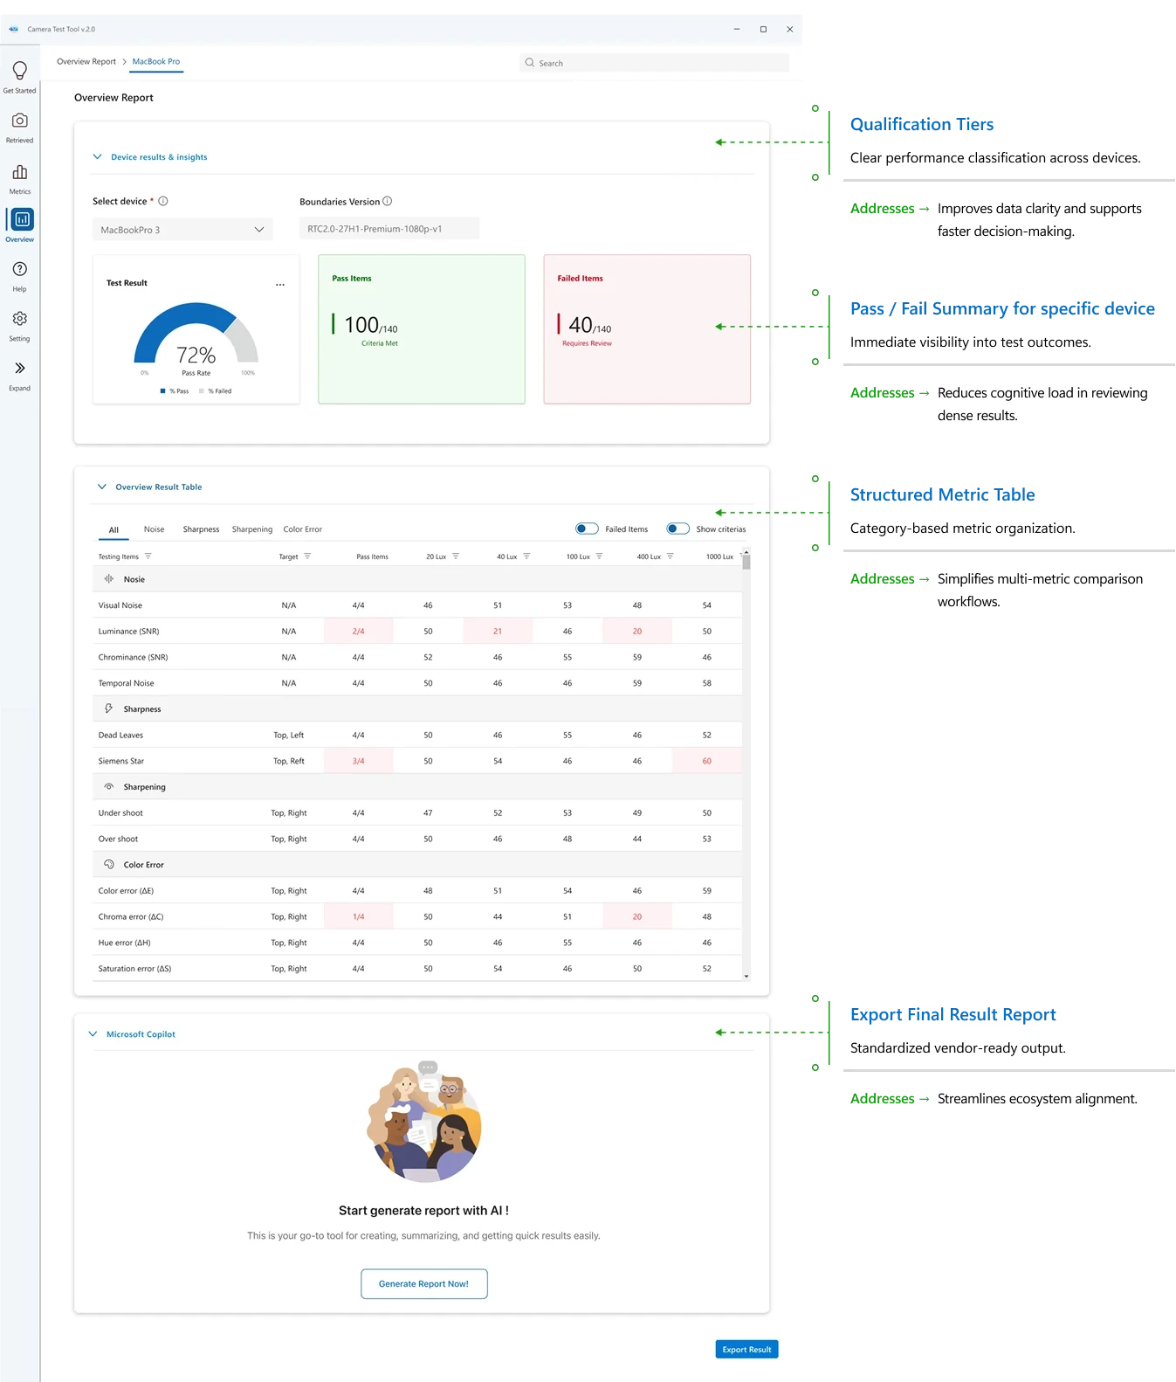Switch to the Sharpness tab

point(202,529)
